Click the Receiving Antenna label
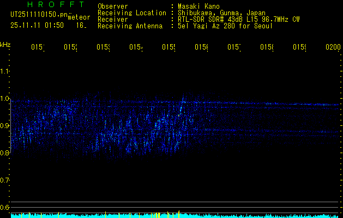 coord(130,26)
